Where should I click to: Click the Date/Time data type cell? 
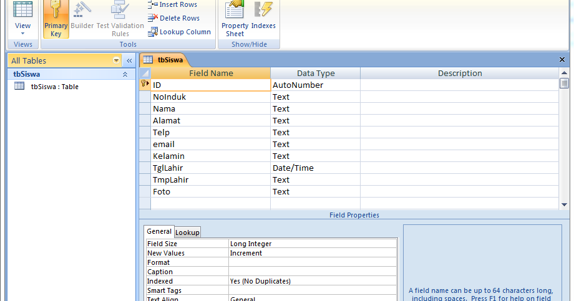pos(315,168)
